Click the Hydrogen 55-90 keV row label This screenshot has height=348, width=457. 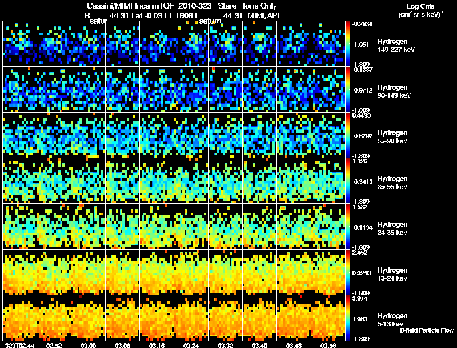coord(392,137)
